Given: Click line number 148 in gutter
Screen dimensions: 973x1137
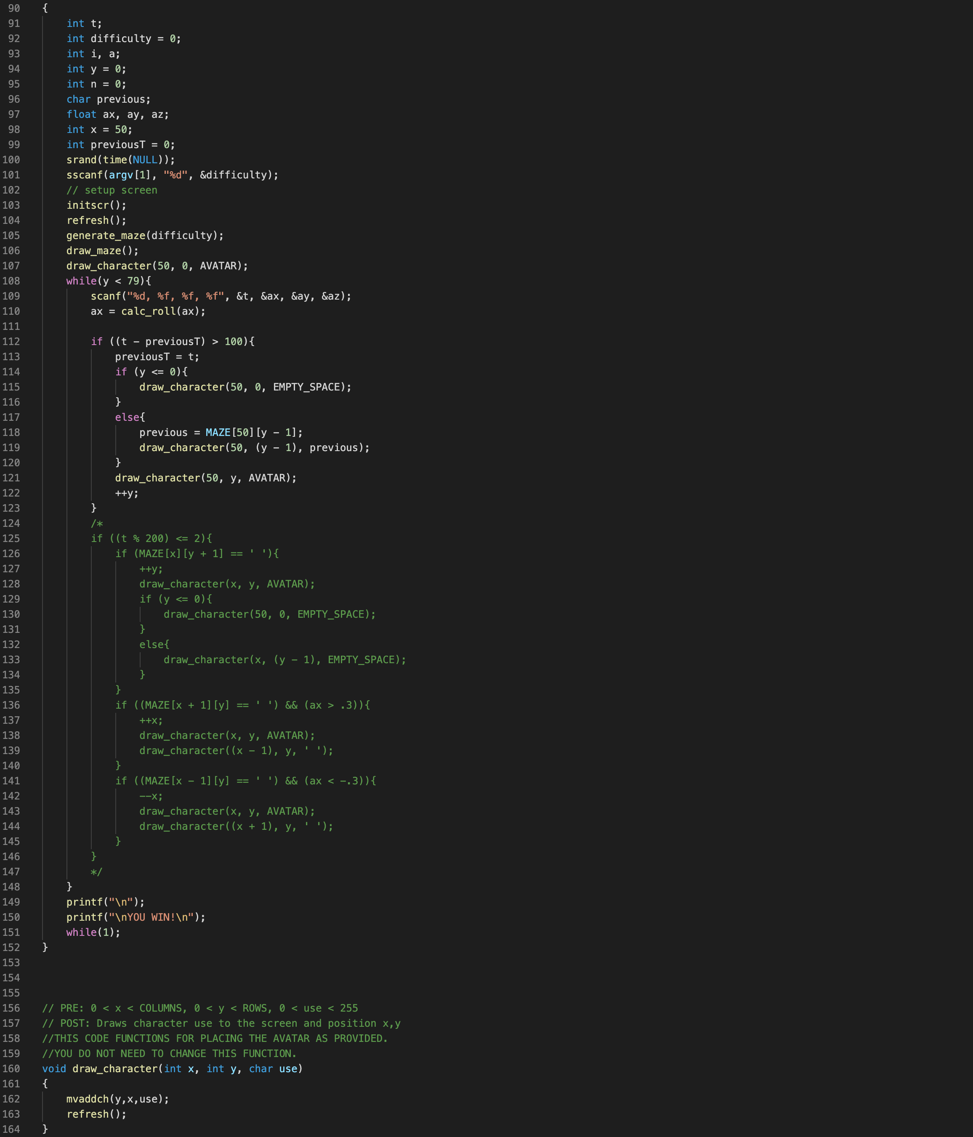Looking at the screenshot, I should [11, 887].
